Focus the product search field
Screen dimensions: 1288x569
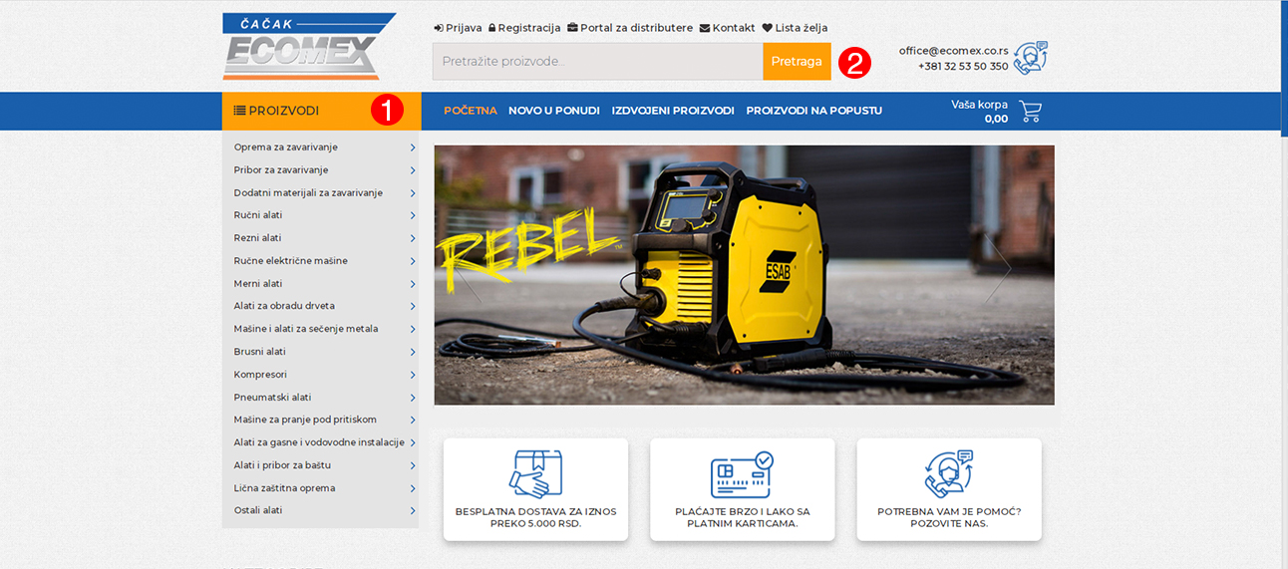[598, 62]
